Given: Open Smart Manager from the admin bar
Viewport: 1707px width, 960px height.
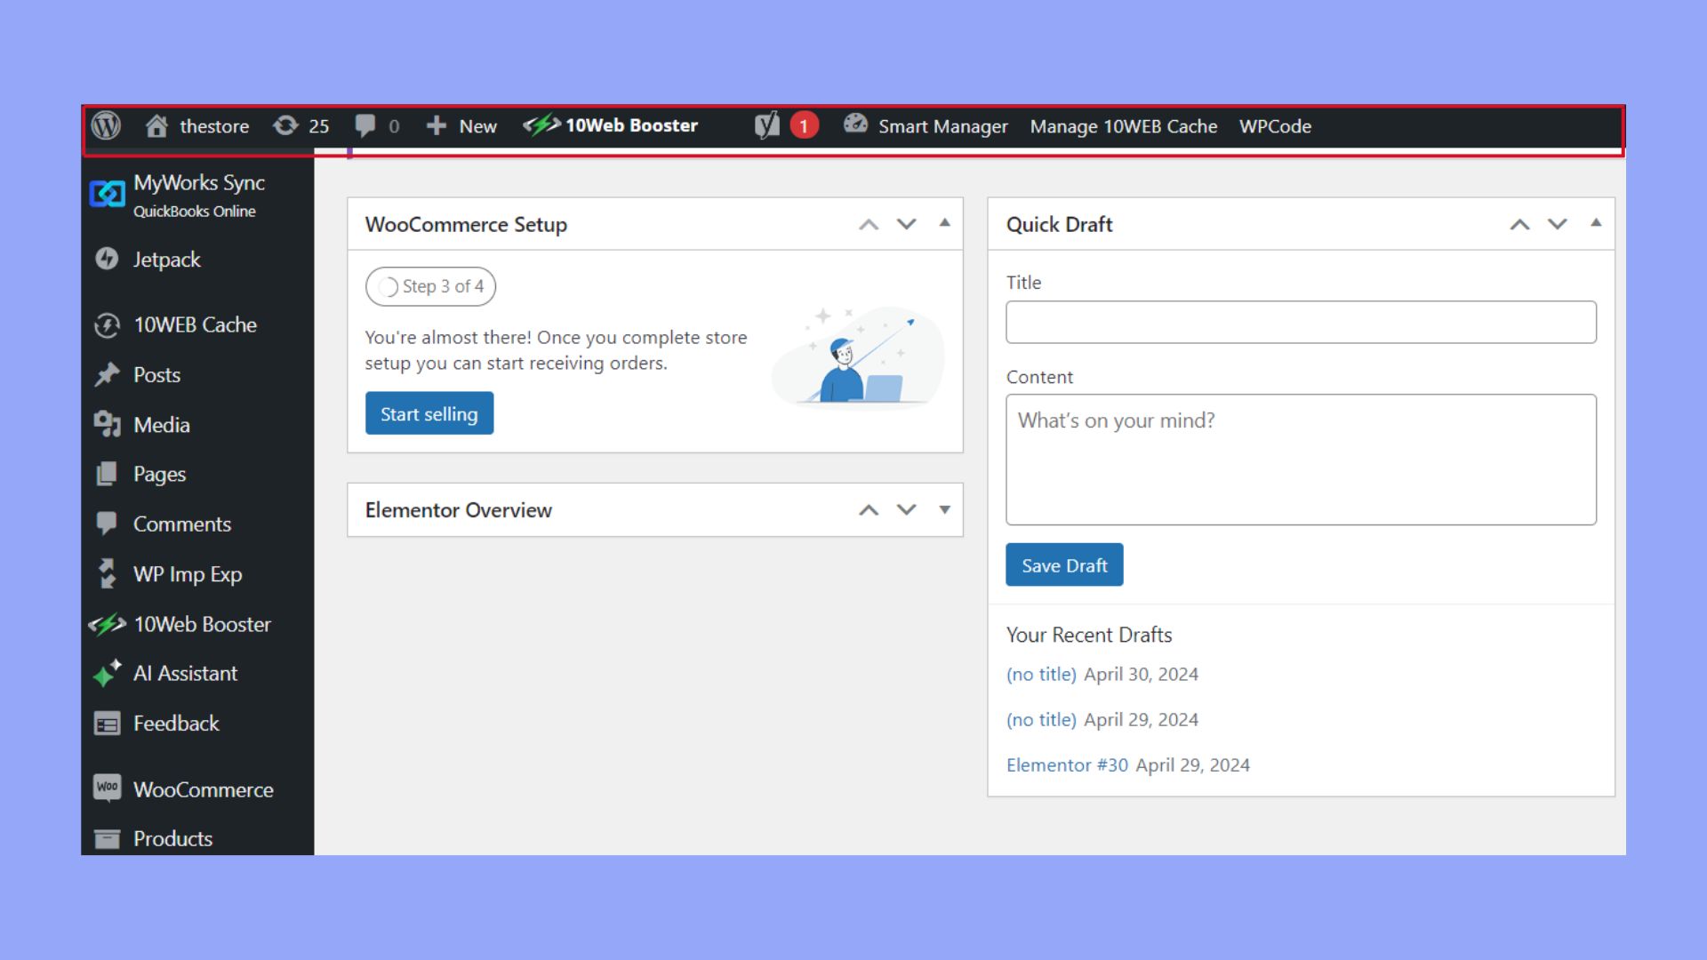Looking at the screenshot, I should click(942, 126).
